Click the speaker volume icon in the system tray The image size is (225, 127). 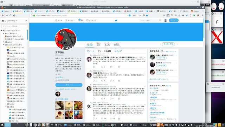click(191, 125)
